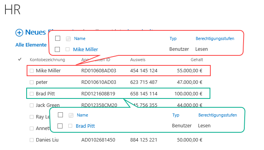This screenshot has height=150, width=264.
Task: Click employee ID RD012358CM20
Action: coord(99,105)
